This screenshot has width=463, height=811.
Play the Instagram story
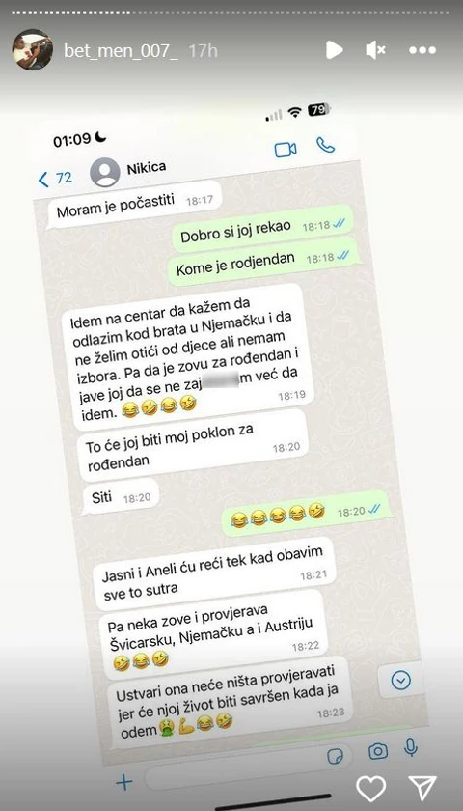[x=334, y=50]
